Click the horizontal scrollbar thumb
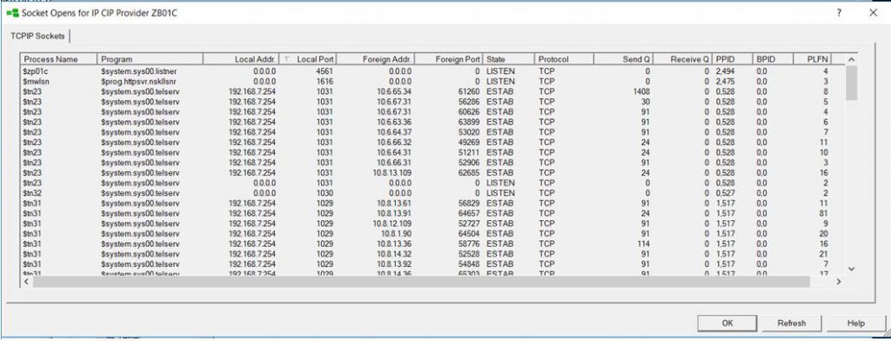 [421, 281]
